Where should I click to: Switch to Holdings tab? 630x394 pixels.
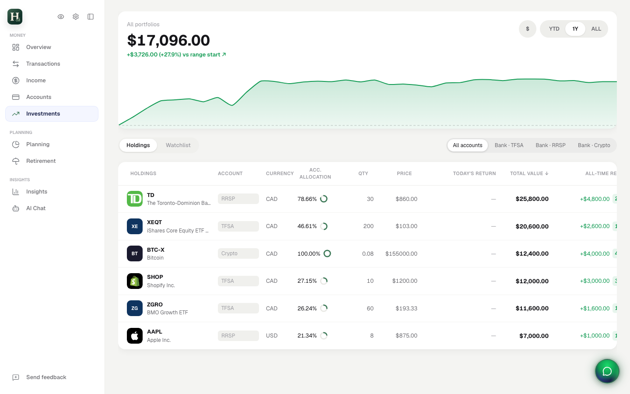coord(138,145)
